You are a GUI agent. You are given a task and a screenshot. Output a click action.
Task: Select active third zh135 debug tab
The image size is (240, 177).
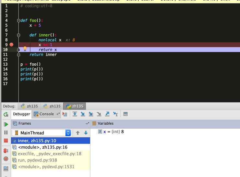pyautogui.click(x=74, y=106)
